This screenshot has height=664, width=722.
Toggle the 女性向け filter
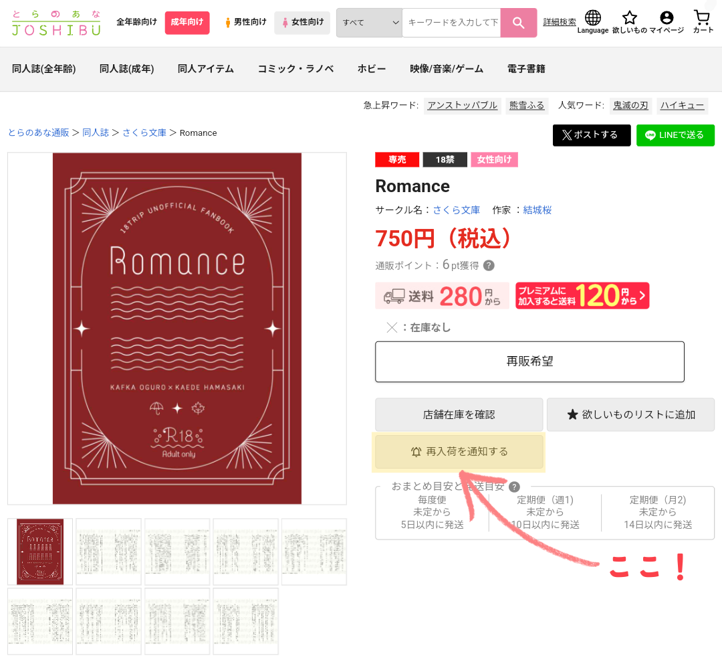coord(302,23)
